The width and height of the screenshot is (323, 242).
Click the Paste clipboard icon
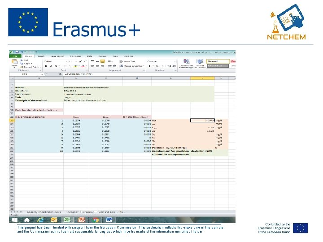14,61
